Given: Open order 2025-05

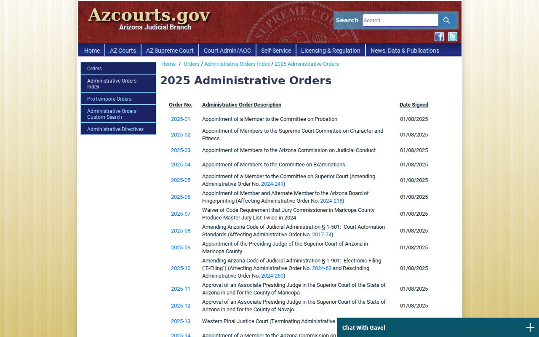Looking at the screenshot, I should pyautogui.click(x=181, y=180).
